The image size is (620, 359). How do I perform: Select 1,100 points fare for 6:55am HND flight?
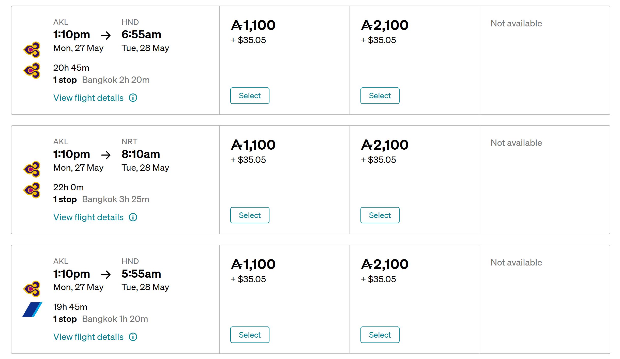pyautogui.click(x=250, y=96)
